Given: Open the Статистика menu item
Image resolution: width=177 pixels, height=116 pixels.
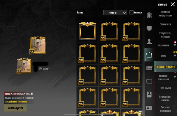Looking at the screenshot, I should [x=165, y=24].
